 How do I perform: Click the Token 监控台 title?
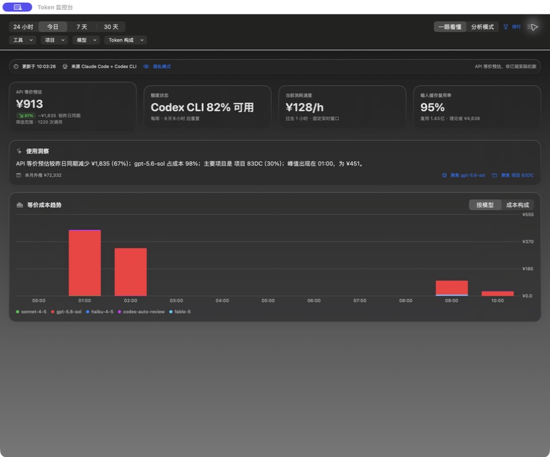pyautogui.click(x=55, y=7)
